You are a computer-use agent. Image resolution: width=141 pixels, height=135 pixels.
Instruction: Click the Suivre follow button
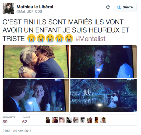pyautogui.click(x=125, y=7)
